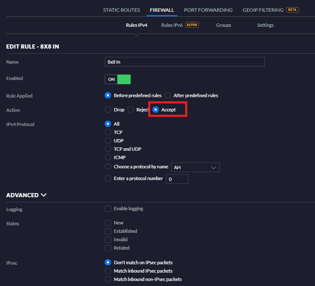Go to firewall Settings sub-tab
Viewport: 315px width, 286px height.
pyautogui.click(x=265, y=25)
